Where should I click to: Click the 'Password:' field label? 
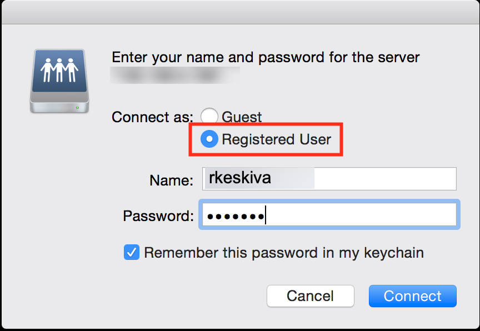[158, 216]
